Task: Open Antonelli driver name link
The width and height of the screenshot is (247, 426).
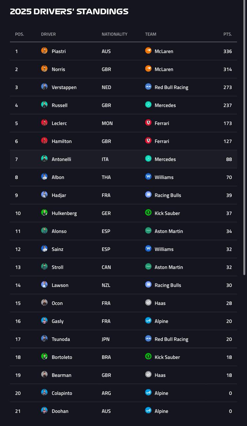Action: [61, 159]
